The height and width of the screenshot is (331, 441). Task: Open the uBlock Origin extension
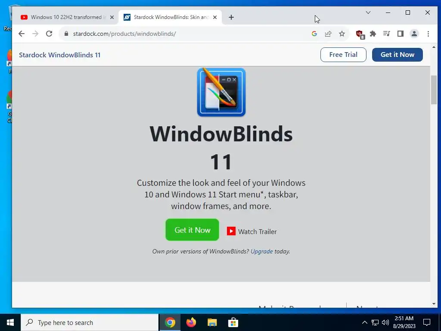[x=360, y=34]
